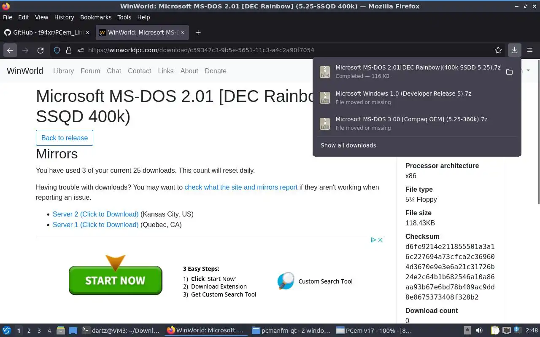This screenshot has height=337, width=540.
Task: Click Show all downloads
Action: pos(348,145)
